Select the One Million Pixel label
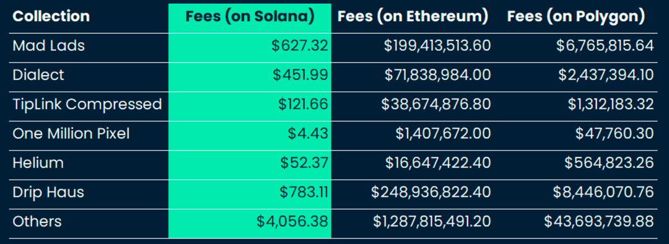The image size is (669, 244). click(x=71, y=134)
